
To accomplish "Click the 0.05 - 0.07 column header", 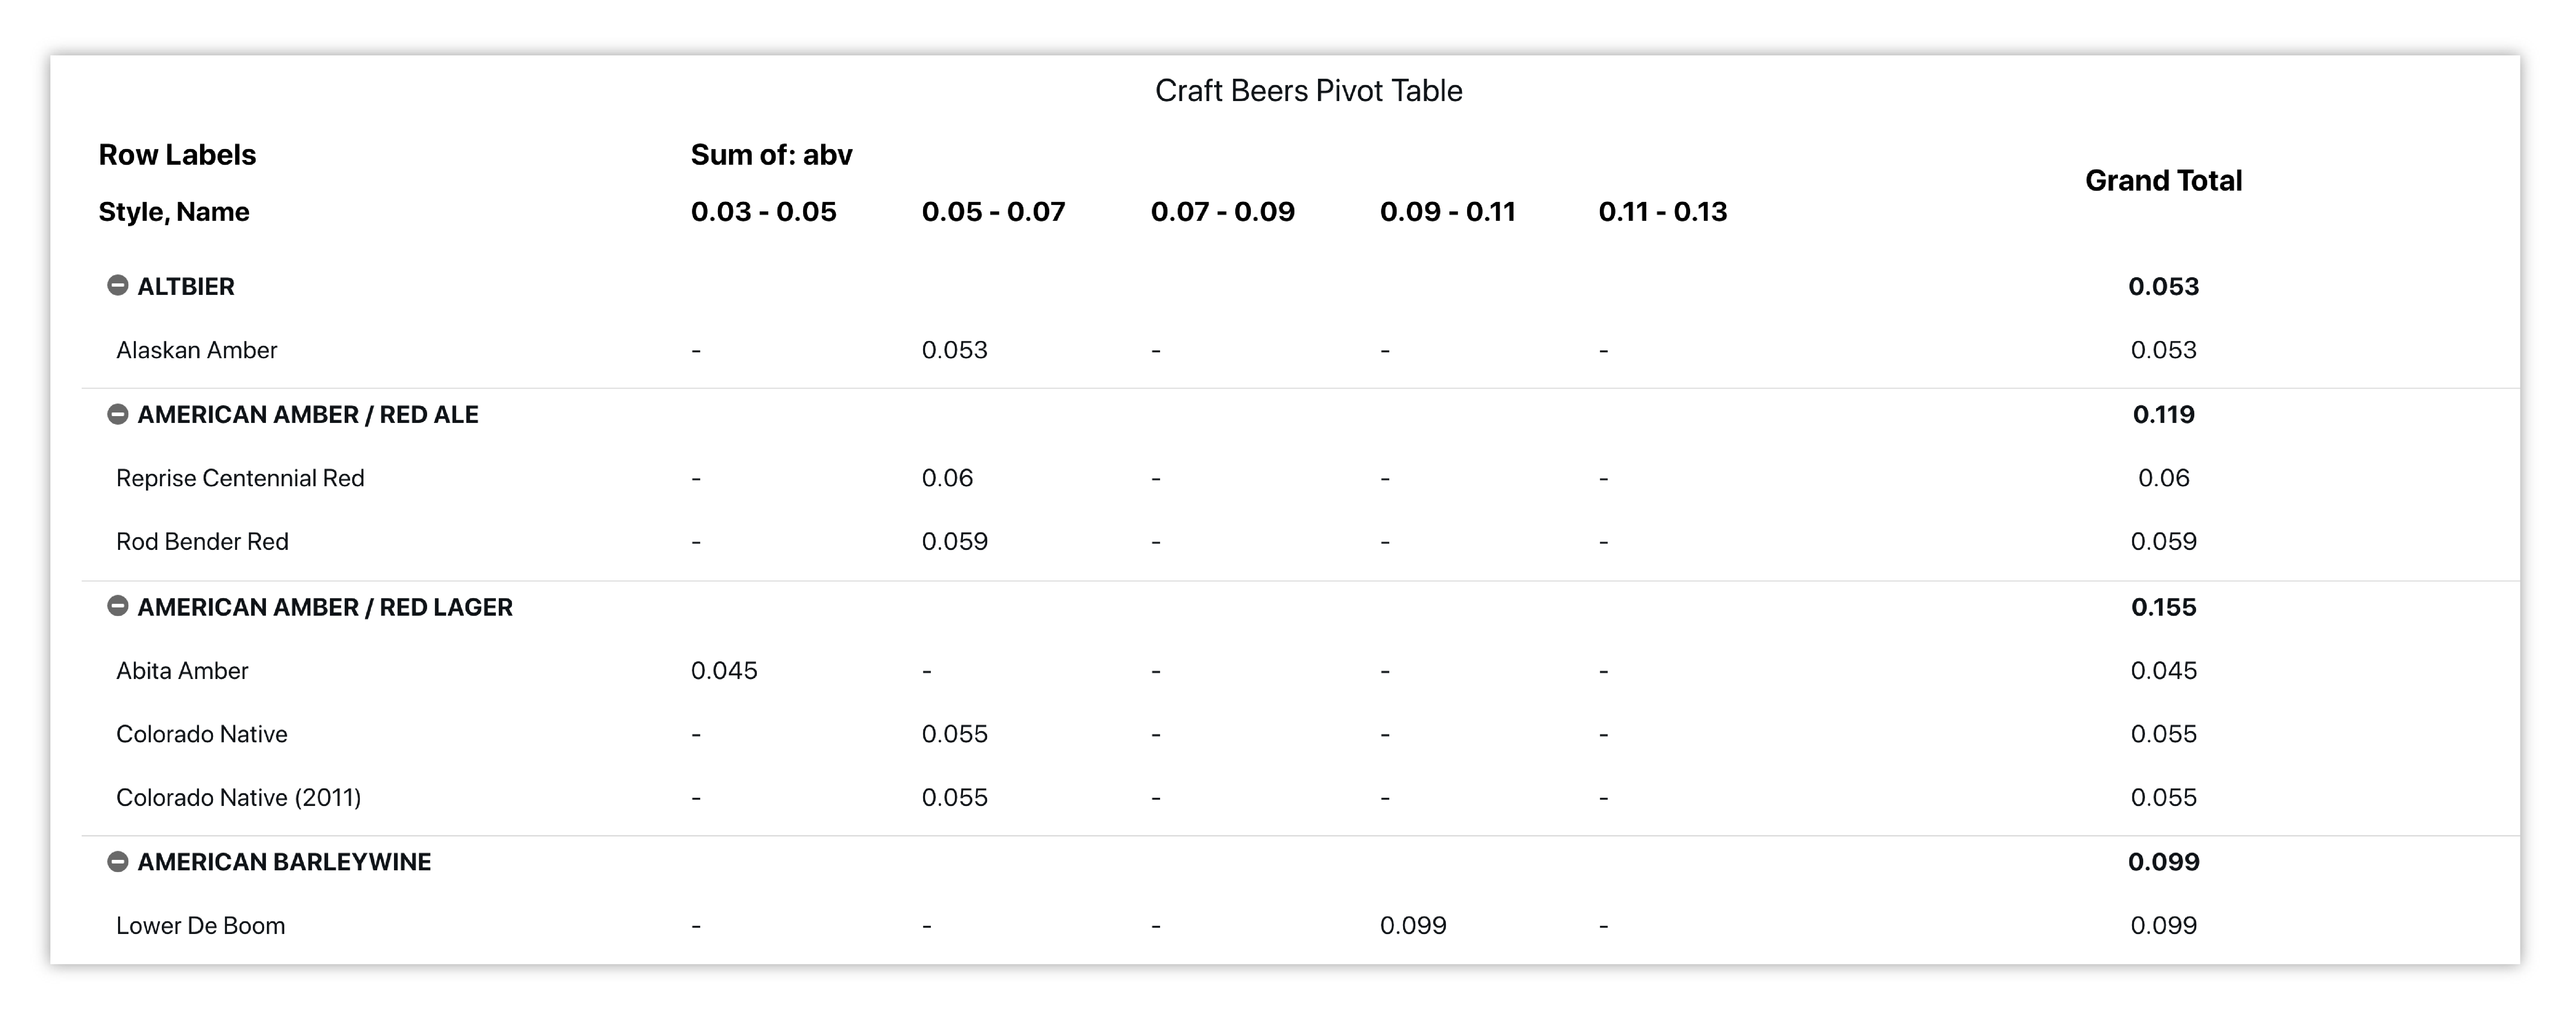I will click(x=993, y=212).
